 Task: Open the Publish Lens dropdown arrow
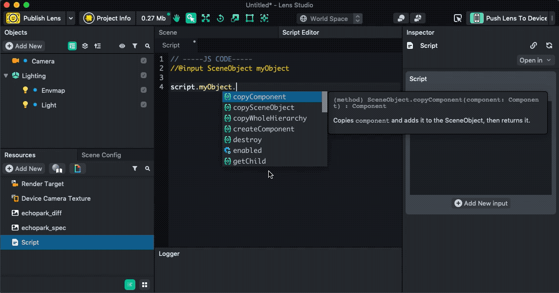click(x=70, y=18)
